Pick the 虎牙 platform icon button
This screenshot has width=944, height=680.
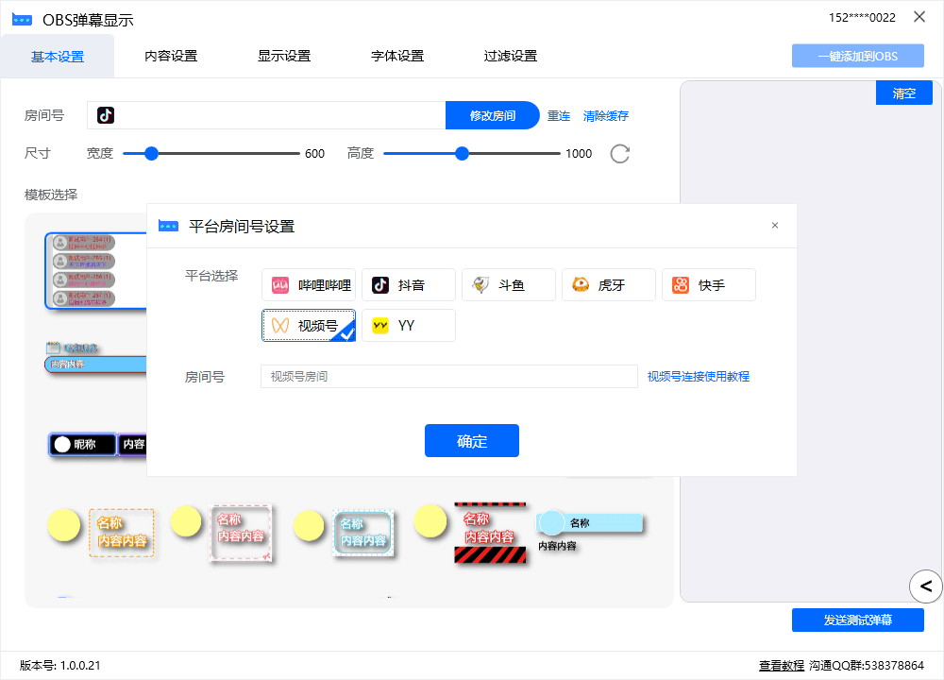pyautogui.click(x=608, y=285)
